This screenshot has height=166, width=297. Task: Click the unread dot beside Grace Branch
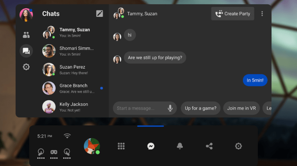[x=101, y=88]
